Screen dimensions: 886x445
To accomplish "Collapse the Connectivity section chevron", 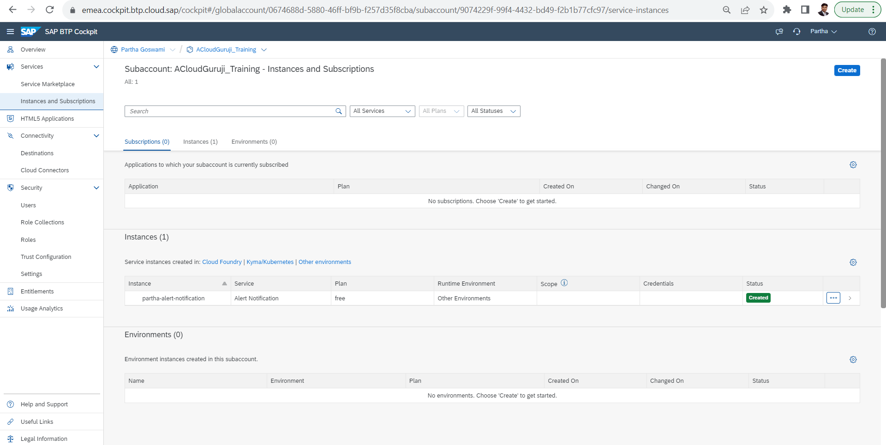I will click(x=96, y=136).
